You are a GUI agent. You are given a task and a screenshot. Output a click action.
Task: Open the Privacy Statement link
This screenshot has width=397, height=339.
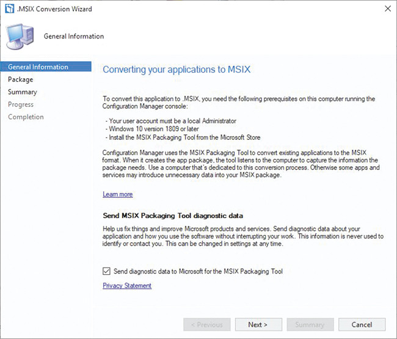coord(127,285)
